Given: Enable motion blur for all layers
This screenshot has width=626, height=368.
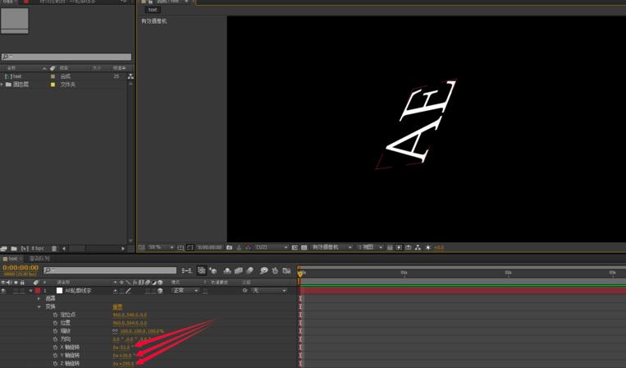Looking at the screenshot, I should [x=249, y=270].
